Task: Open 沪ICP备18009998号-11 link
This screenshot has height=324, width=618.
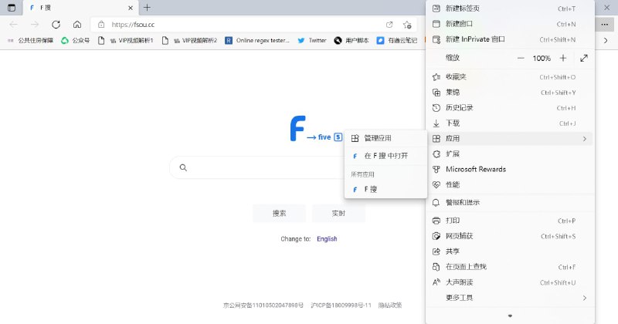Action: [x=341, y=305]
